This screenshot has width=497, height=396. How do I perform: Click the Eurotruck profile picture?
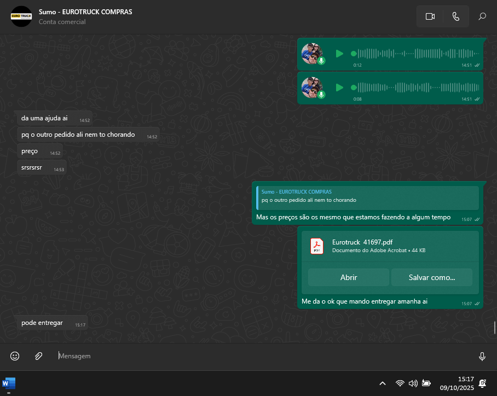(x=21, y=16)
